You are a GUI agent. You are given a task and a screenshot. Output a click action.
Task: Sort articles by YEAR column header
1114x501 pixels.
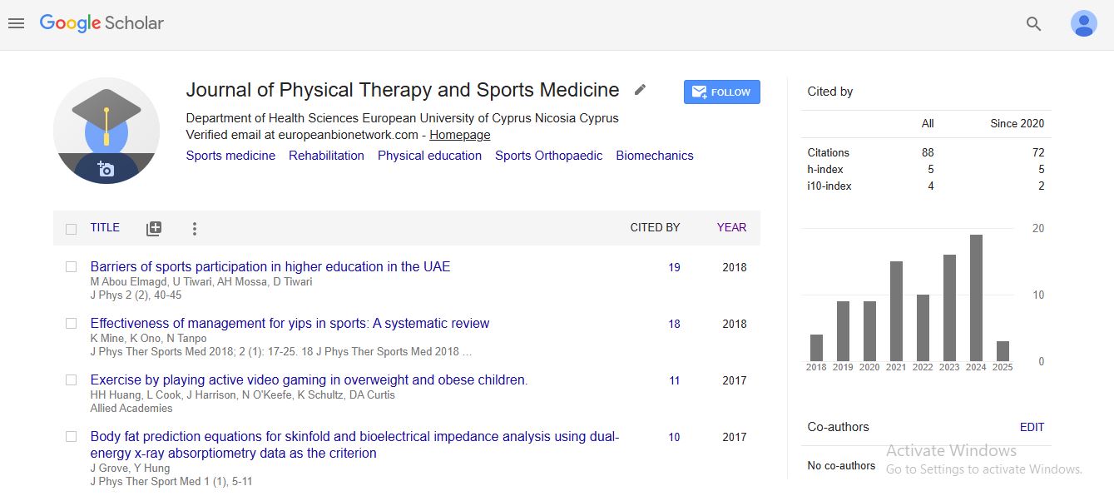click(x=731, y=227)
